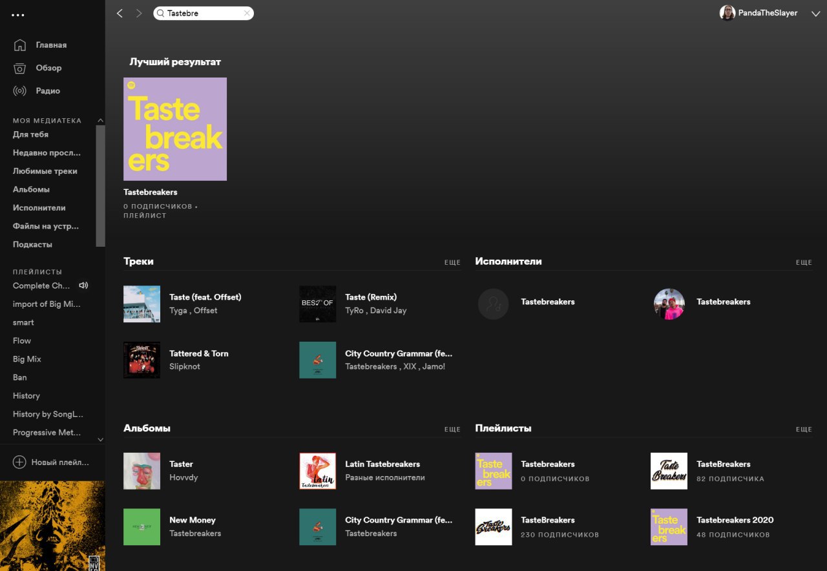
Task: Open the three-dots app menu
Action: [18, 15]
